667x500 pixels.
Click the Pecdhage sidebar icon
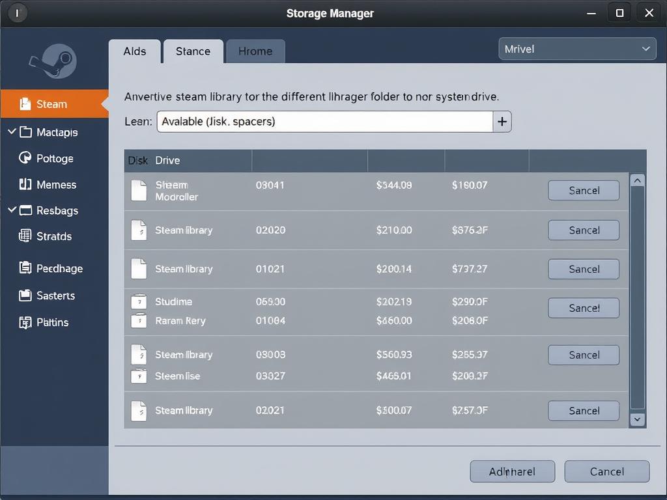click(25, 268)
